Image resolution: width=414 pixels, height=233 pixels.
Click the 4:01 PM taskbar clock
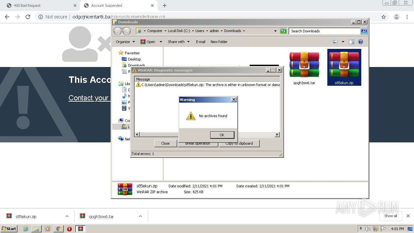tap(398, 229)
